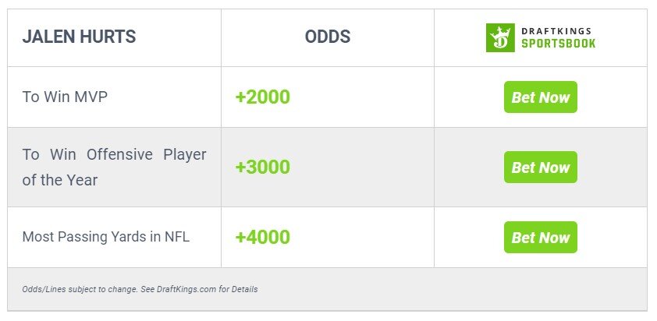Screen dimensions: 657x321
Task: Click the ODDS column header
Action: tap(327, 37)
